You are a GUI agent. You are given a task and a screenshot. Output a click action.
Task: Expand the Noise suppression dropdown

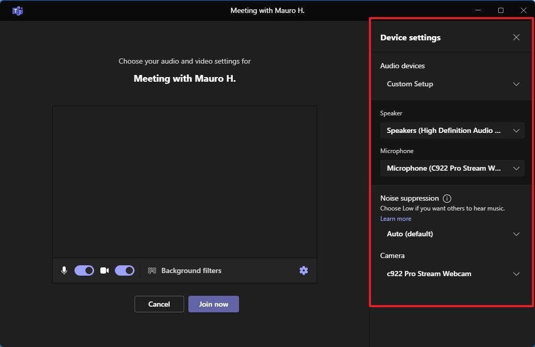coord(452,234)
